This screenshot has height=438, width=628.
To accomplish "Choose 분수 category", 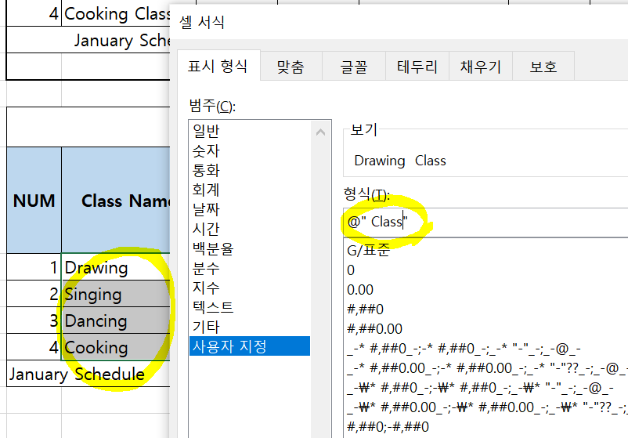I will pos(250,268).
